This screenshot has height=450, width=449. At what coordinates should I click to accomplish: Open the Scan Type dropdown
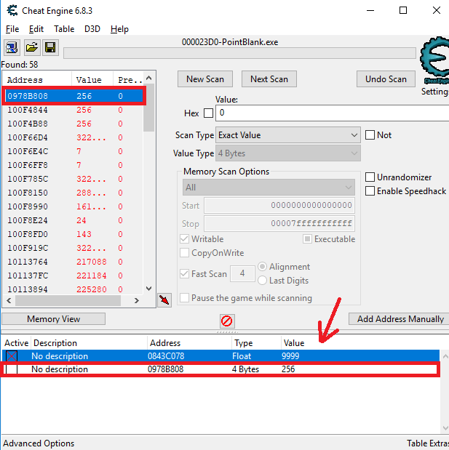[x=288, y=135]
